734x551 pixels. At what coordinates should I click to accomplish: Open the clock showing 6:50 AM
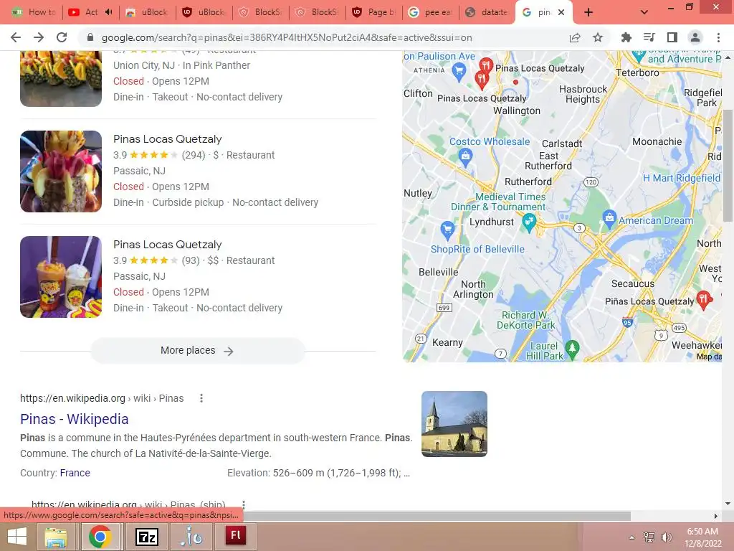pyautogui.click(x=702, y=537)
